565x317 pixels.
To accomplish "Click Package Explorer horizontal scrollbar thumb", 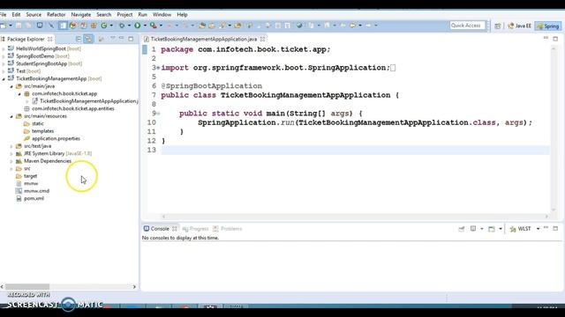I will [27, 287].
